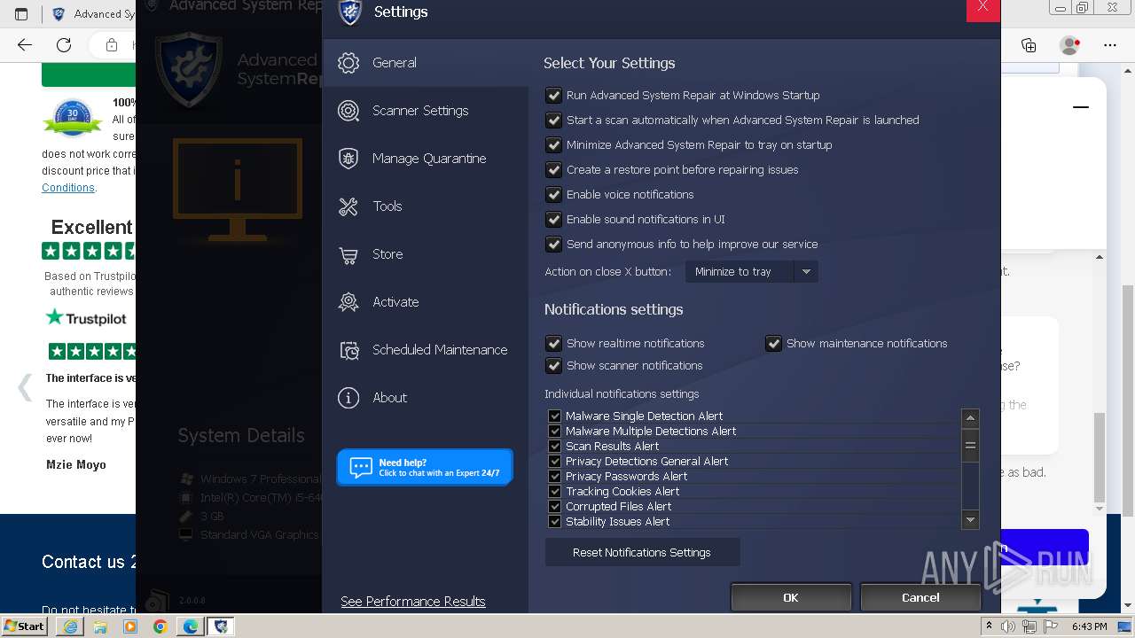Click Advanced System Repair taskbar icon
The image size is (1135, 638).
(221, 626)
